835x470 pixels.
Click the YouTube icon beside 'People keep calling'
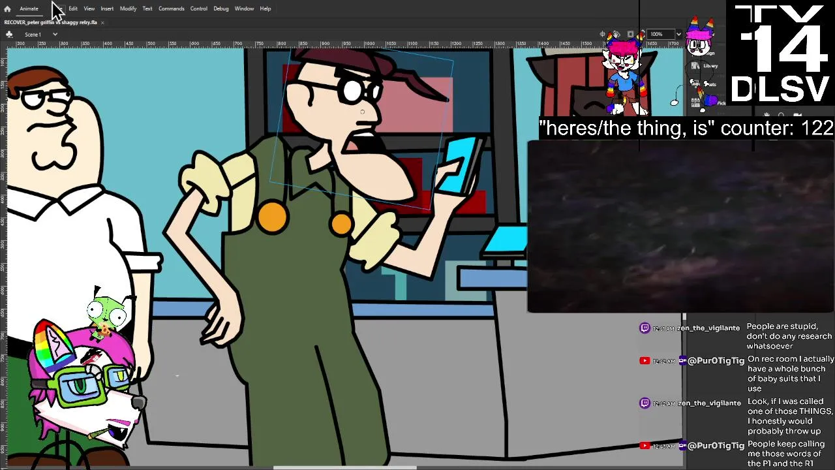[645, 445]
